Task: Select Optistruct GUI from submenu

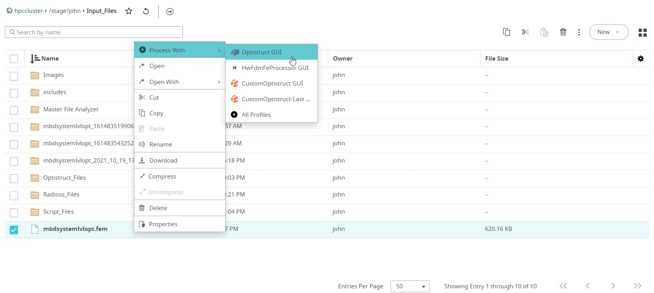Action: tap(271, 52)
